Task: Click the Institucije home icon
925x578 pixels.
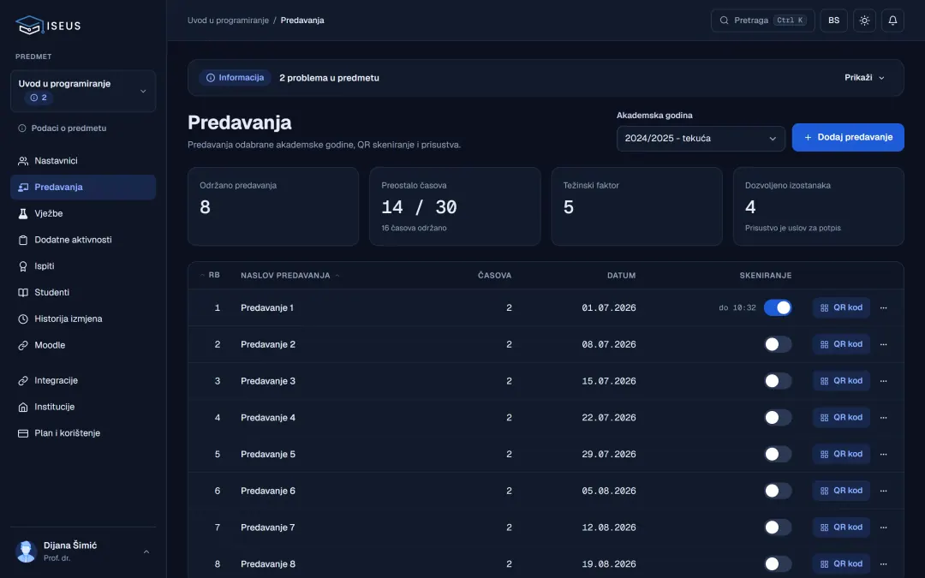Action: click(x=23, y=407)
